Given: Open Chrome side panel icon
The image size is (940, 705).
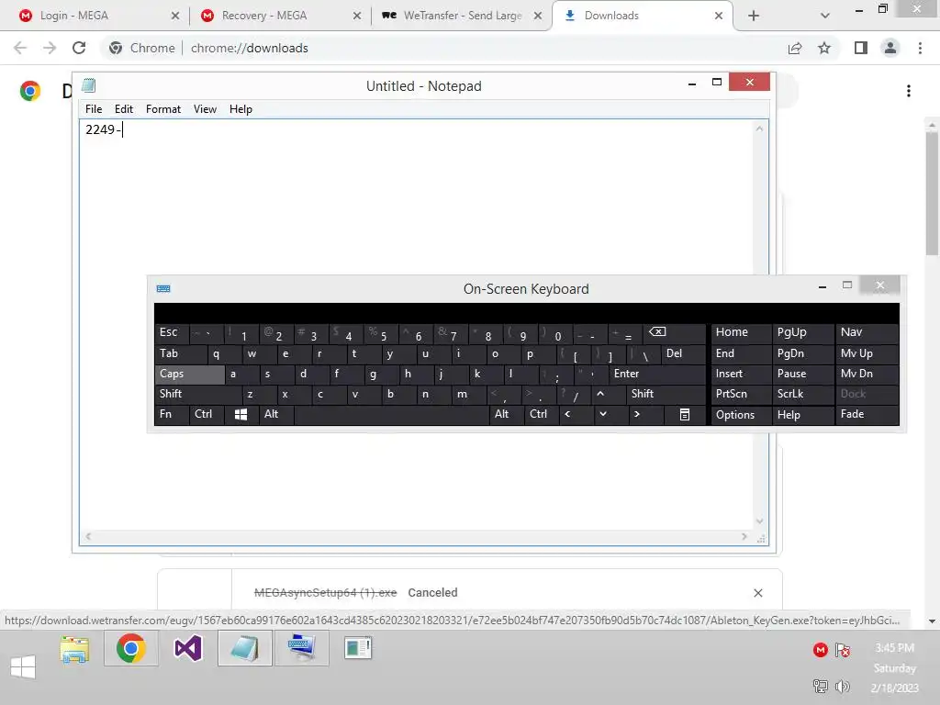Looking at the screenshot, I should tap(861, 48).
